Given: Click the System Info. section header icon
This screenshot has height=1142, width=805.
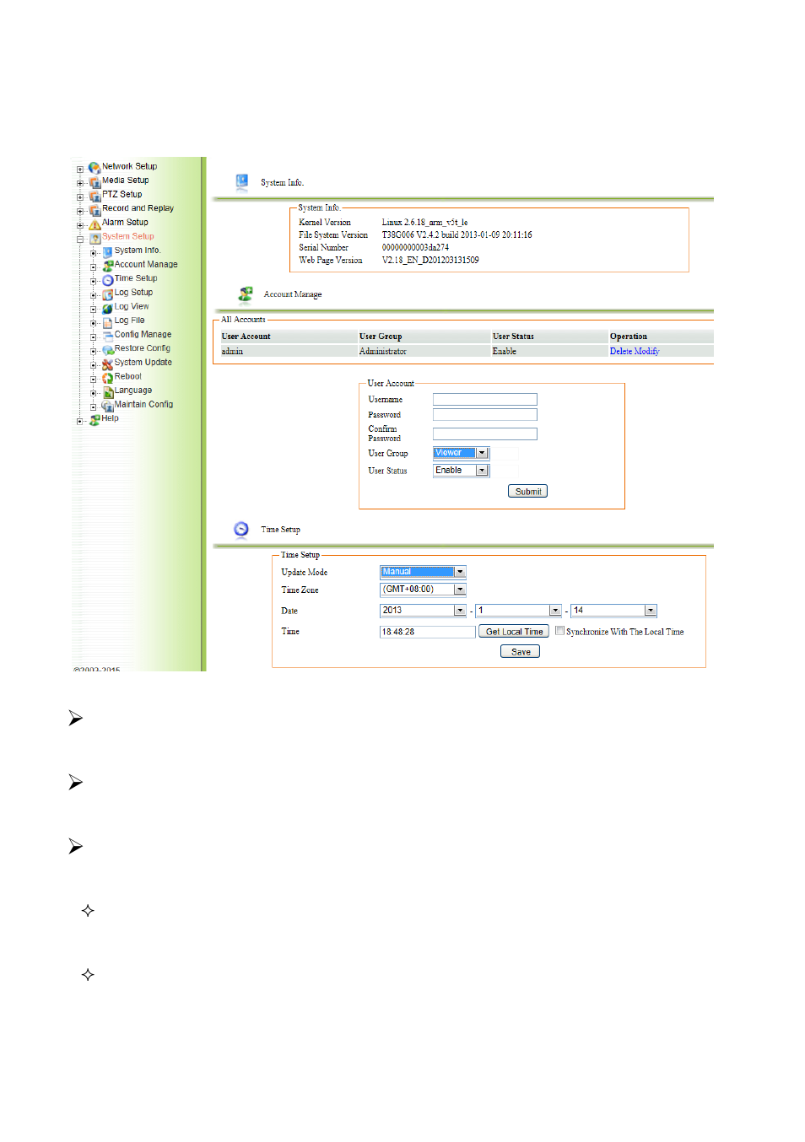Looking at the screenshot, I should pos(241,181).
